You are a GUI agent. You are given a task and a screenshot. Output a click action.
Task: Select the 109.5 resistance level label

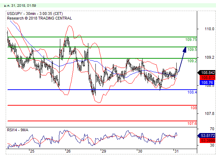pyautogui.click(x=192, y=49)
